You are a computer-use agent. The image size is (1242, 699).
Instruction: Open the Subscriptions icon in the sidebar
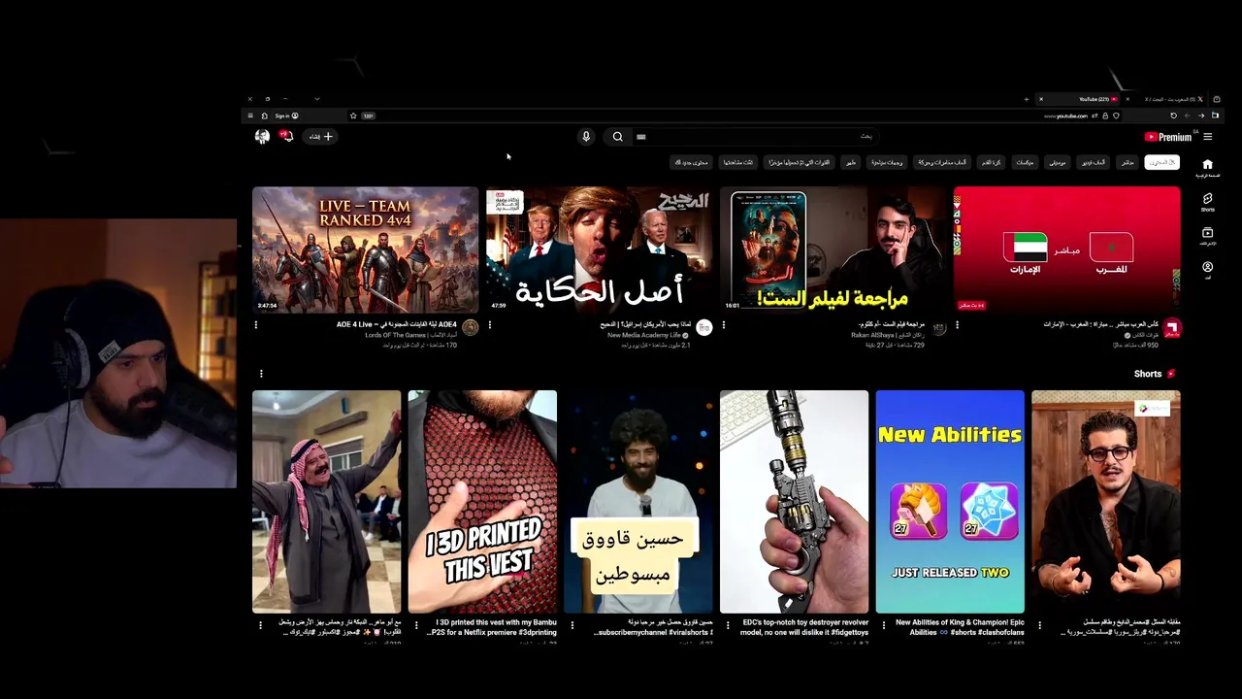click(x=1207, y=233)
